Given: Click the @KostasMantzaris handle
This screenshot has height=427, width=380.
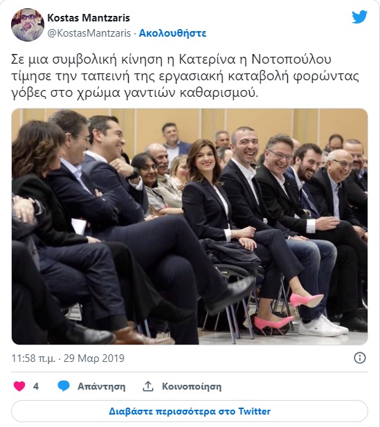Looking at the screenshot, I should [x=89, y=33].
